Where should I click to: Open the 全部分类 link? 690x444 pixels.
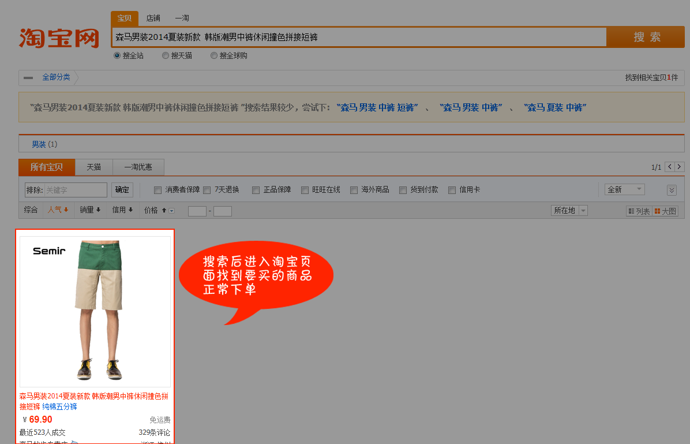[x=56, y=77]
